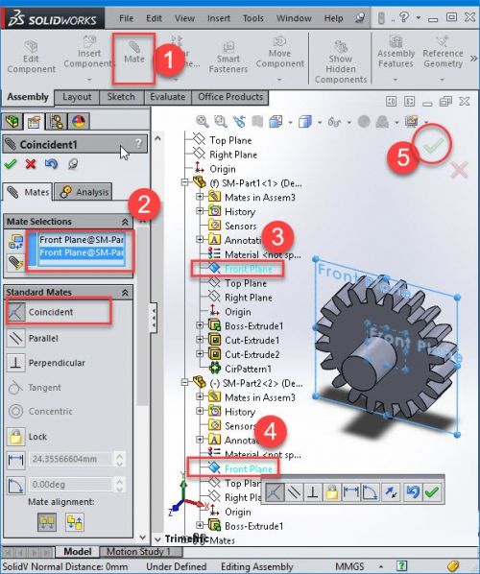Screen dimensions: 480x574
Task: Switch to the DisplayManager color ball tab
Action: point(79,121)
